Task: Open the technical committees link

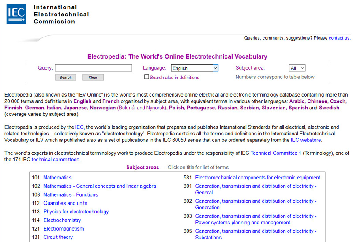Action: pyautogui.click(x=56, y=160)
